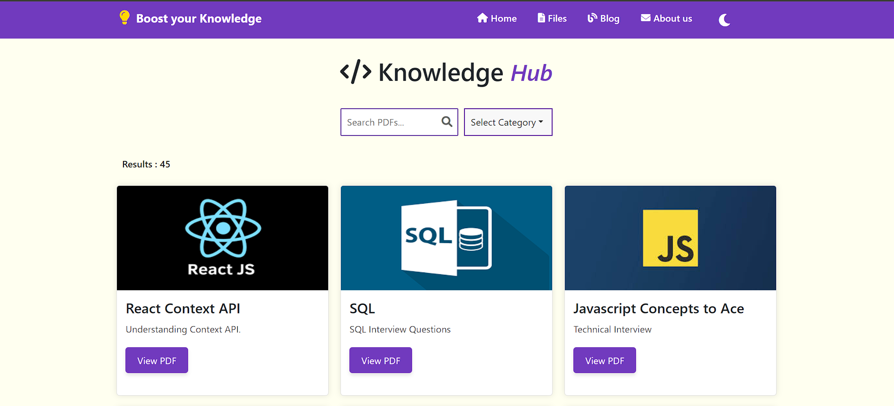The height and width of the screenshot is (406, 894).
Task: Click the Technical Interview description
Action: click(x=613, y=329)
